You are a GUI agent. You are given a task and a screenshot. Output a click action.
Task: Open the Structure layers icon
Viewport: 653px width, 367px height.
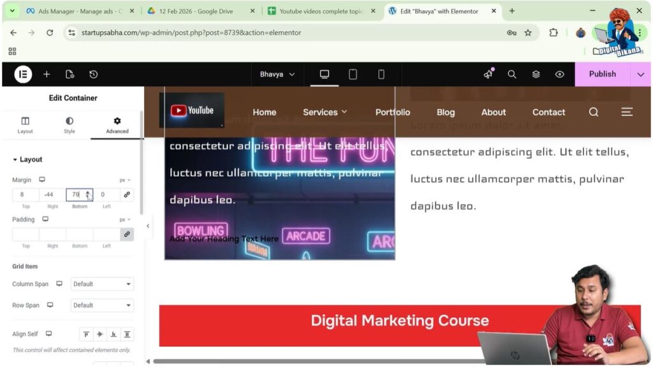coord(536,75)
